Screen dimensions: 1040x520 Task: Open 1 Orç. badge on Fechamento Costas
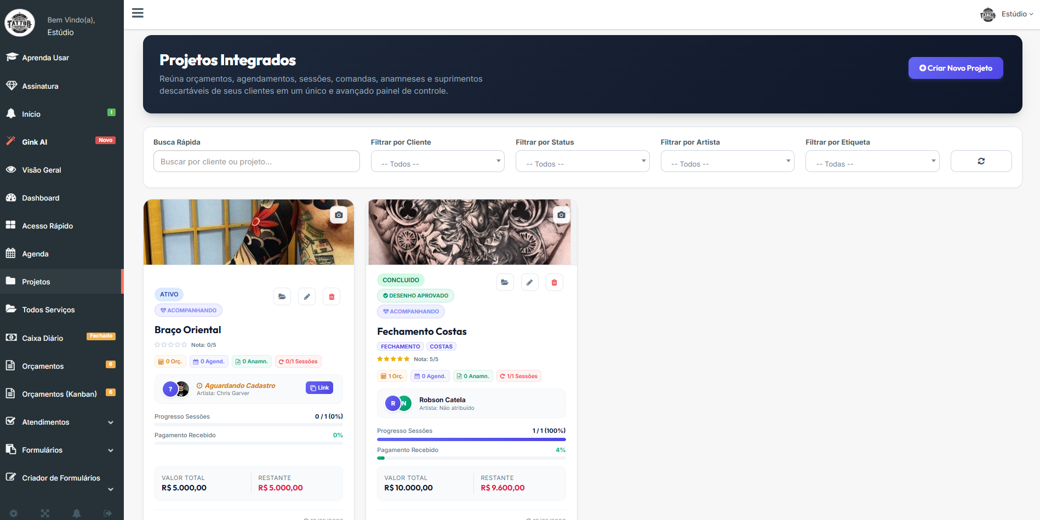point(393,376)
